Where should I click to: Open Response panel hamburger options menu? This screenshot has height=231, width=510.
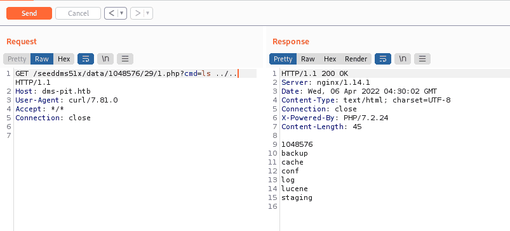coord(422,59)
